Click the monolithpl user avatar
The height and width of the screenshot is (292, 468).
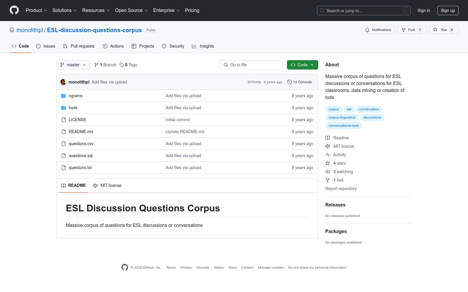(x=63, y=82)
